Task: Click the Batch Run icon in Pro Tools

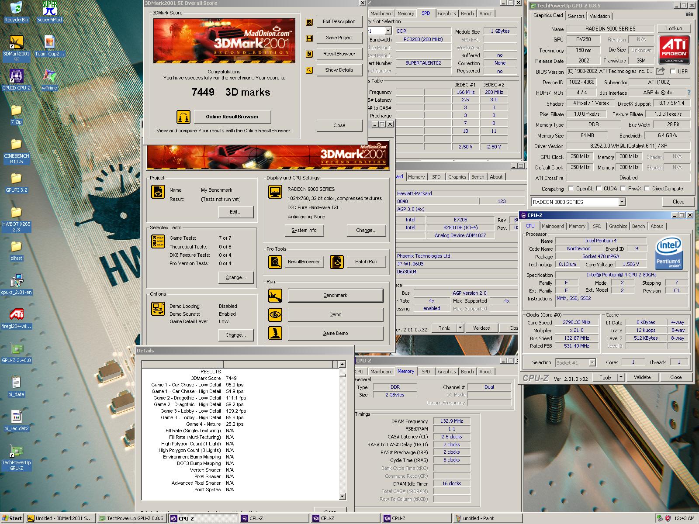Action: tap(337, 262)
